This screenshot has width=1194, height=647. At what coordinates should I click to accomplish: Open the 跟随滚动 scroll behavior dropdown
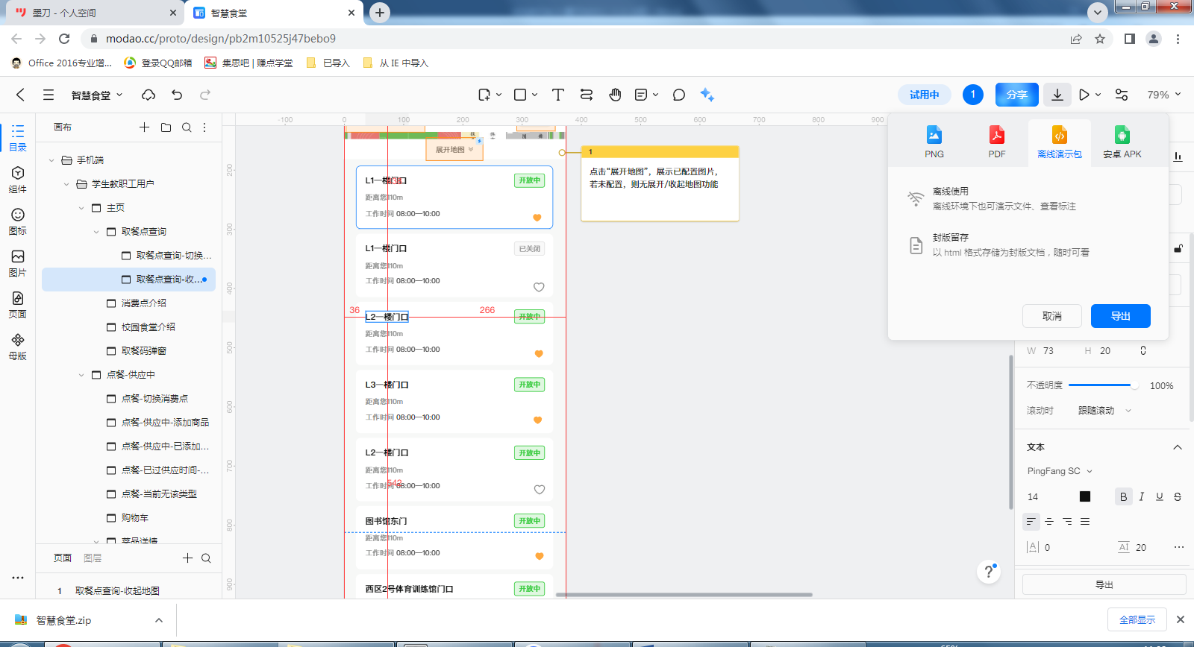coord(1104,411)
